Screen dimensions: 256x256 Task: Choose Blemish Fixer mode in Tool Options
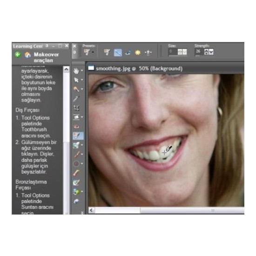click(107, 53)
